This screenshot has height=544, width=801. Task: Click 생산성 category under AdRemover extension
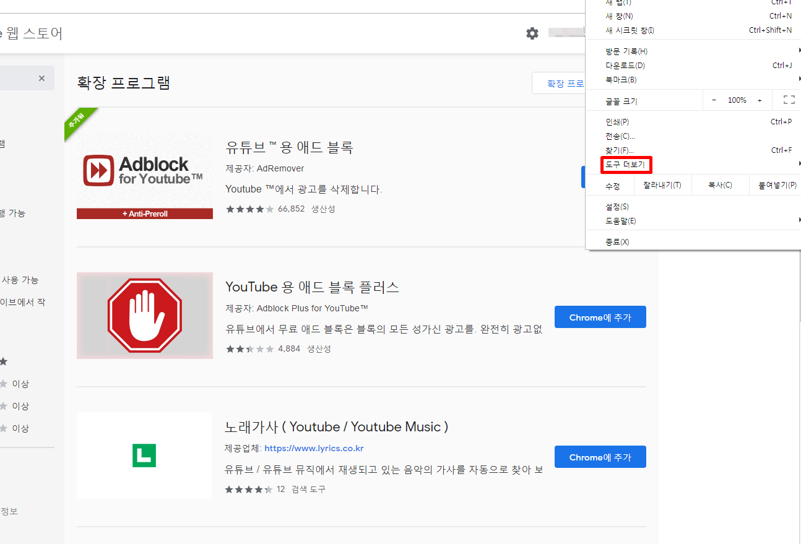coord(323,209)
